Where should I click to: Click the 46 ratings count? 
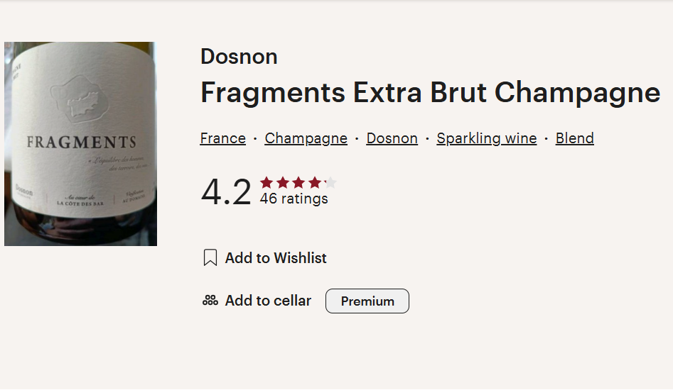pos(294,199)
